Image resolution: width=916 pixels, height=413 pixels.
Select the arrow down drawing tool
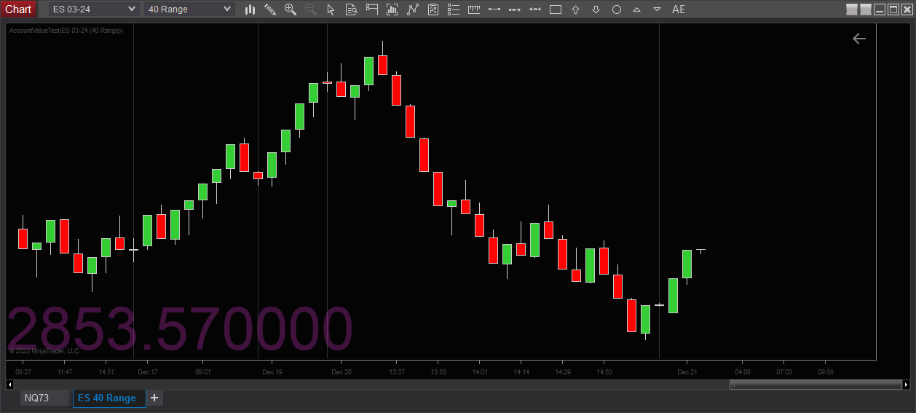(596, 9)
